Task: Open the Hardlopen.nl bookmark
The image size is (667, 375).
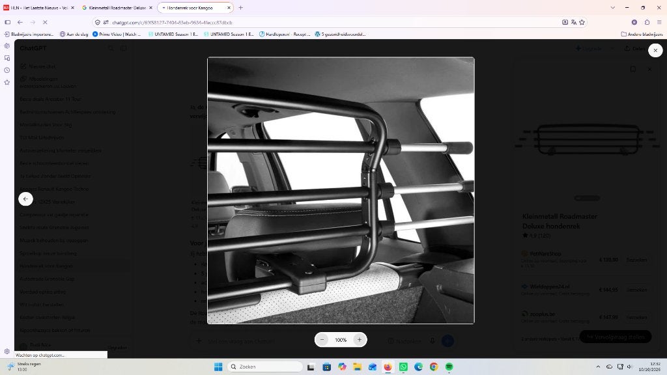Action: pos(285,34)
